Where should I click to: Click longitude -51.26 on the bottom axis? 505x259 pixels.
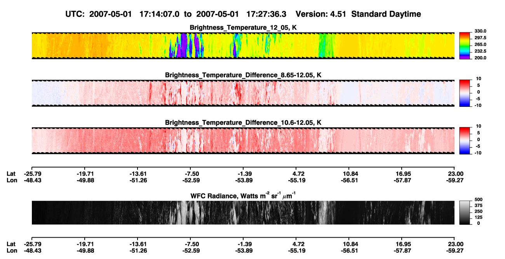(138, 250)
